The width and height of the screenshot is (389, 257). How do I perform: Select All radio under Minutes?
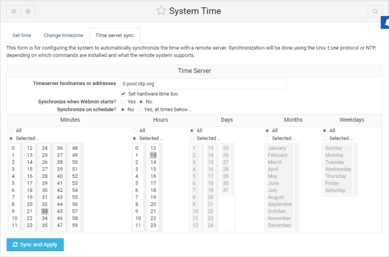click(x=11, y=131)
